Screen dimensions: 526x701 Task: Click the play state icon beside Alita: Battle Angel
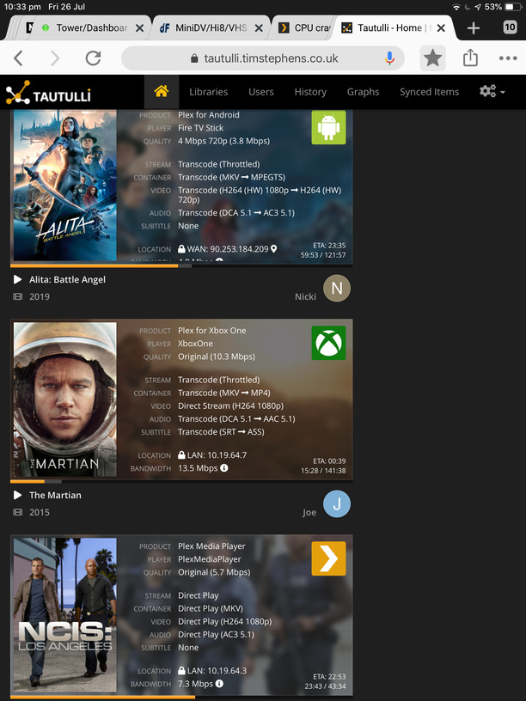pos(17,279)
